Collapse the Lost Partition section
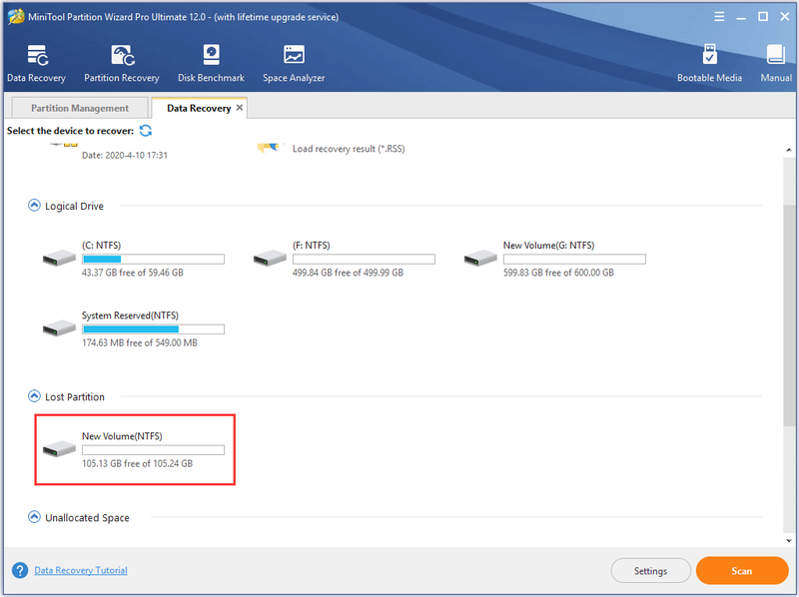The height and width of the screenshot is (597, 799). (x=34, y=395)
